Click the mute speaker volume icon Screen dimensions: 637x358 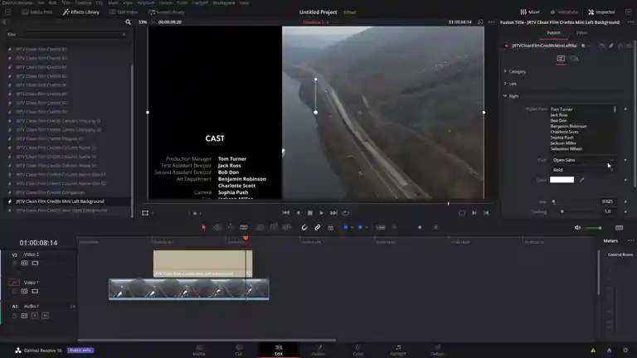pos(577,228)
